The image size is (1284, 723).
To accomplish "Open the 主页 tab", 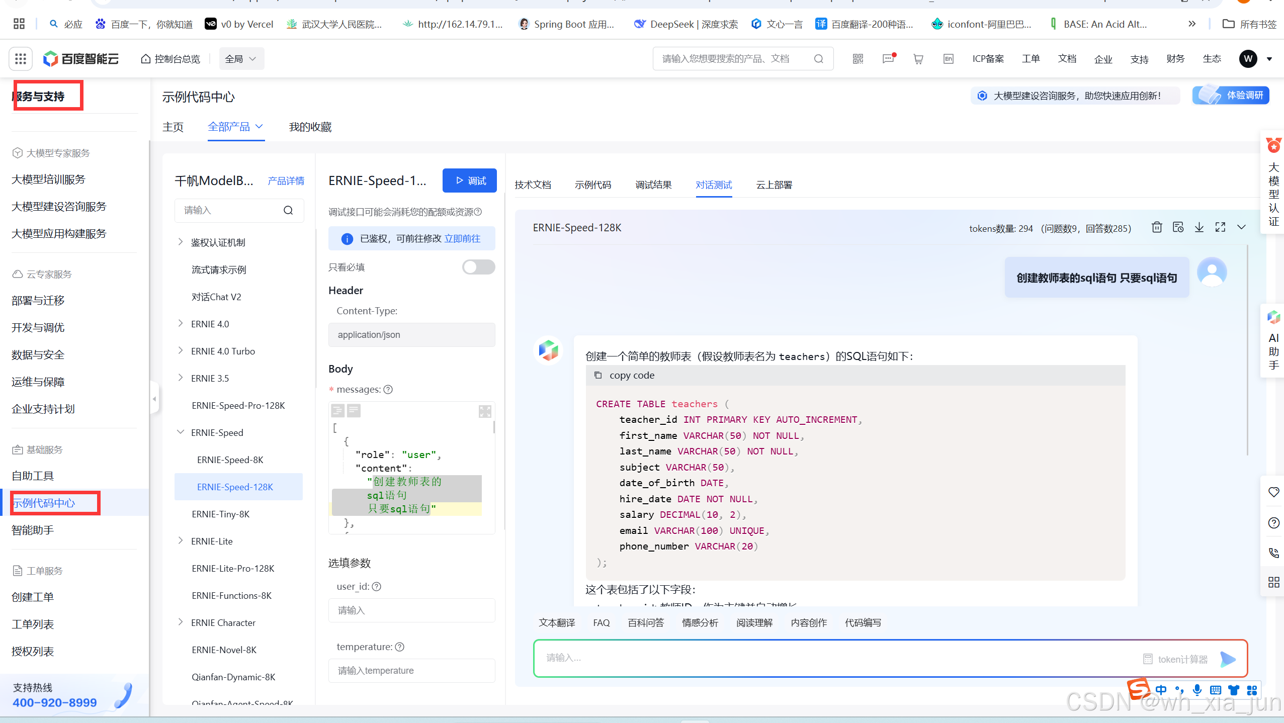I will 173,127.
